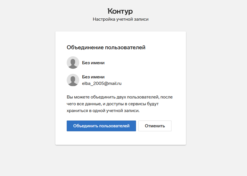Click the word Объединение in the heading
The image size is (247, 176).
click(x=85, y=48)
